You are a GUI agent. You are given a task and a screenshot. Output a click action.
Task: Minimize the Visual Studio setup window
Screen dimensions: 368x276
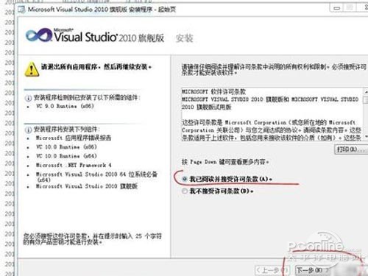pyautogui.click(x=337, y=8)
